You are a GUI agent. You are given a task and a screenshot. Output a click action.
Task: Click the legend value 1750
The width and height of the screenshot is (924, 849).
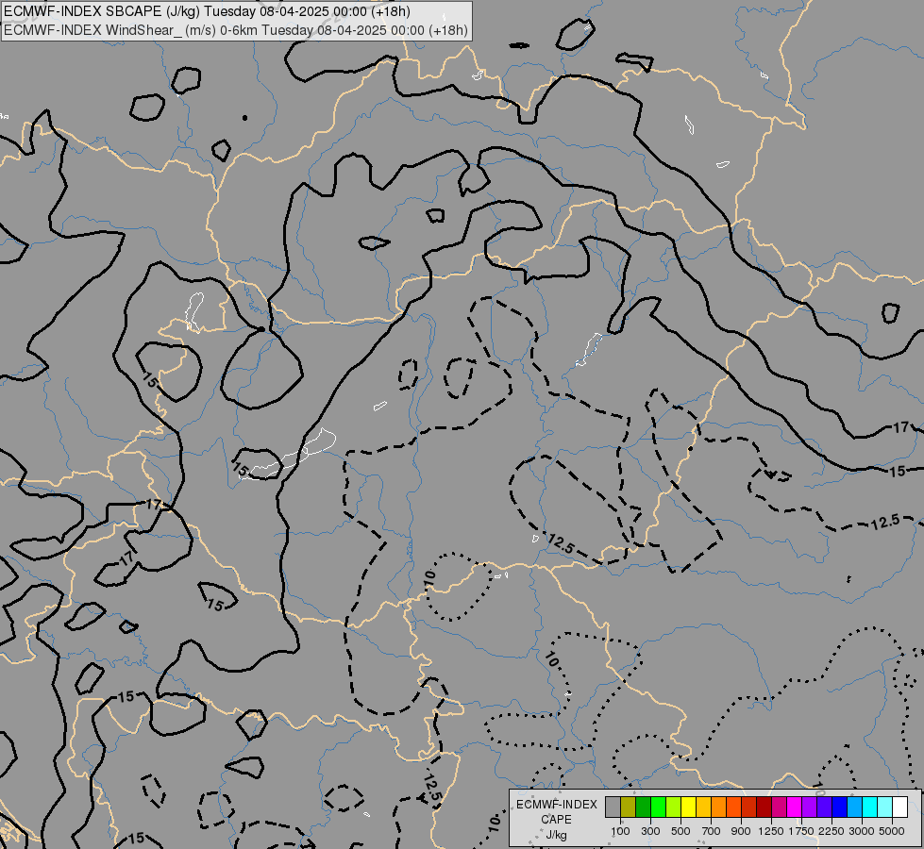(x=802, y=831)
